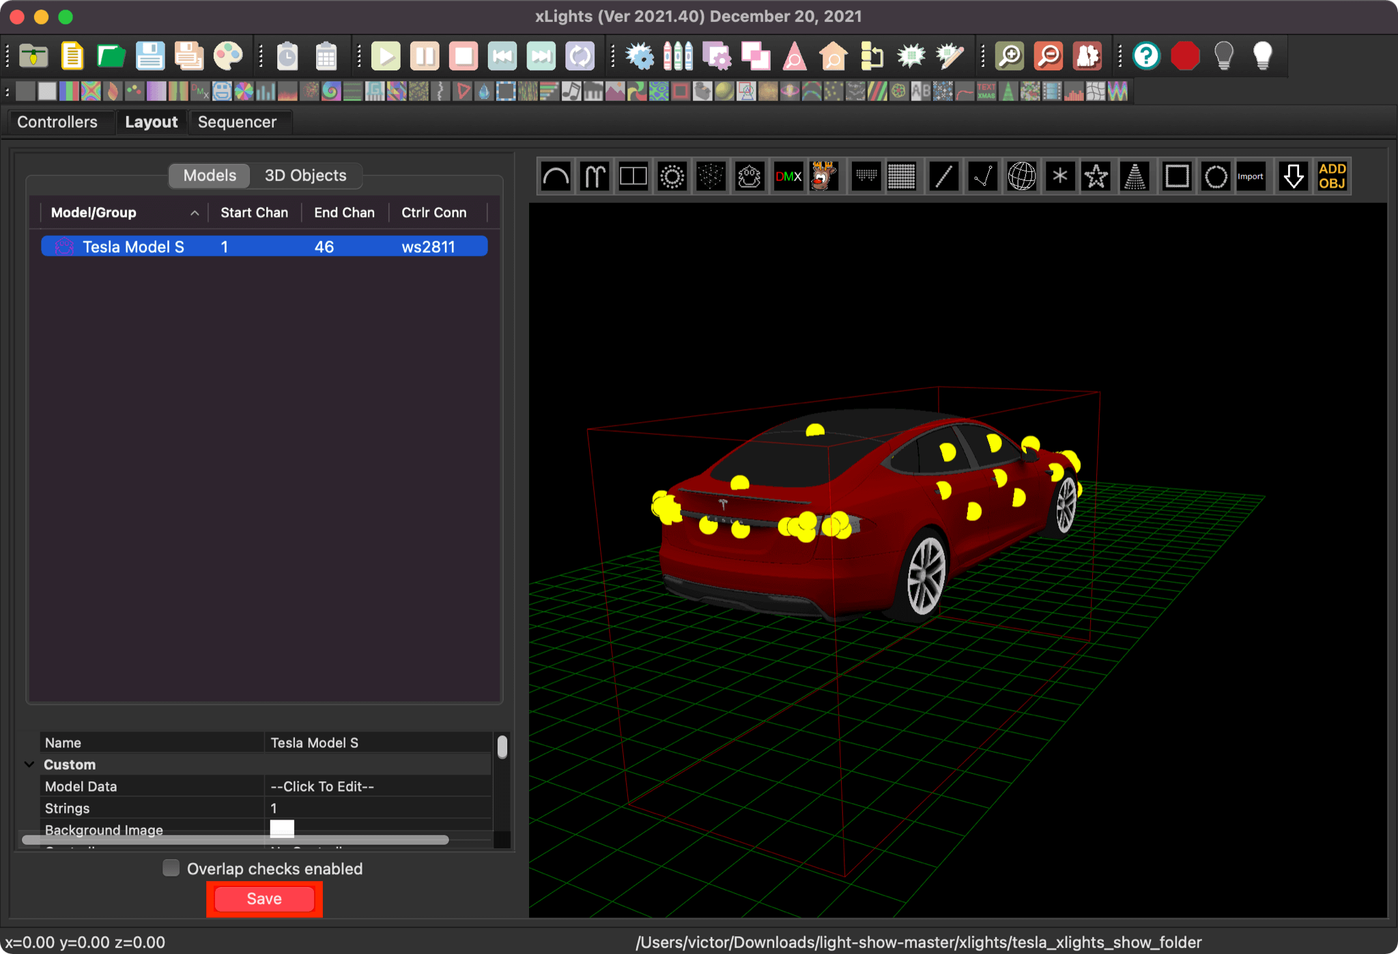Click the Start Chan column header

point(255,212)
